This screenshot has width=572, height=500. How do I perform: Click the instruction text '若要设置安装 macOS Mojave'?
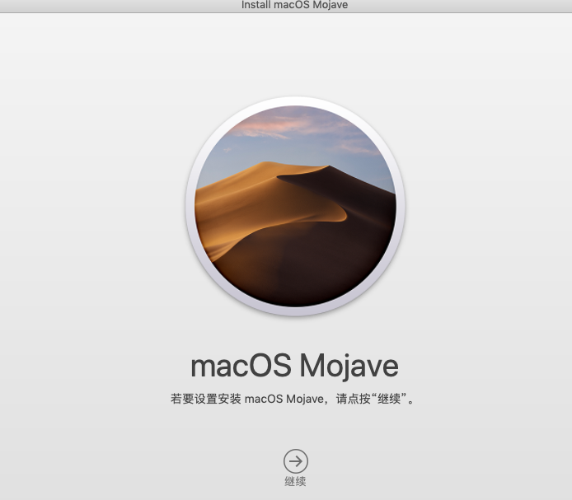click(x=247, y=399)
